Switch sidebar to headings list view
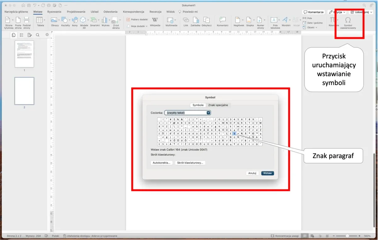Viewport: 378px width, 240px height. (x=21, y=35)
